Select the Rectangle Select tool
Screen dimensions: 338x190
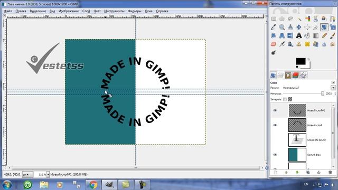pos(274,19)
